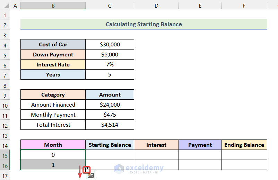Open the Auto Fill Options icon
The width and height of the screenshot is (278, 180).
[x=91, y=175]
